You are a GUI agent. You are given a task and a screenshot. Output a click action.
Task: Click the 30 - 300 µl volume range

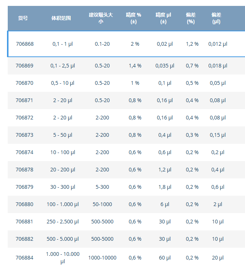[63, 187]
